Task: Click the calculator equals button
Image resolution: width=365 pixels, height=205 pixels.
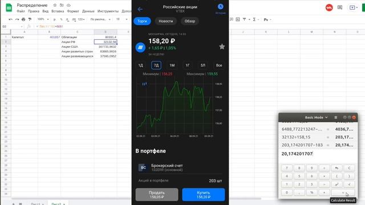Action: pos(343,192)
